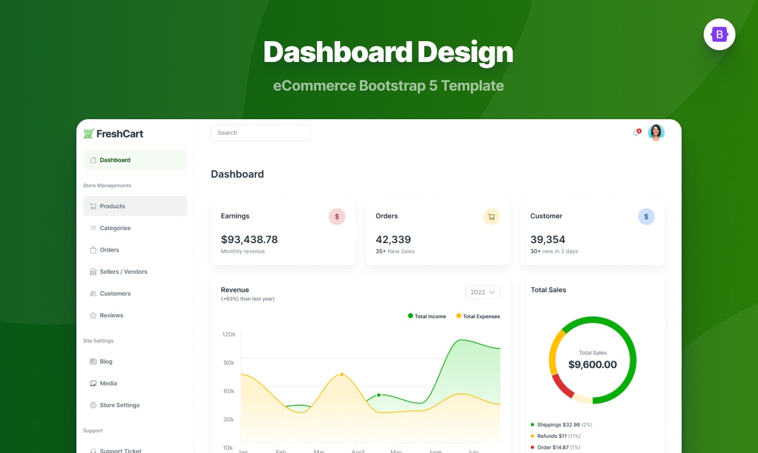The width and height of the screenshot is (758, 453).
Task: Toggle Total Income legend entry
Action: 427,316
